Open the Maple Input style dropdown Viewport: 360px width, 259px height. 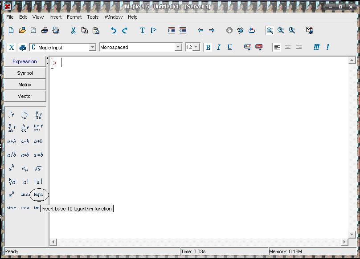93,47
